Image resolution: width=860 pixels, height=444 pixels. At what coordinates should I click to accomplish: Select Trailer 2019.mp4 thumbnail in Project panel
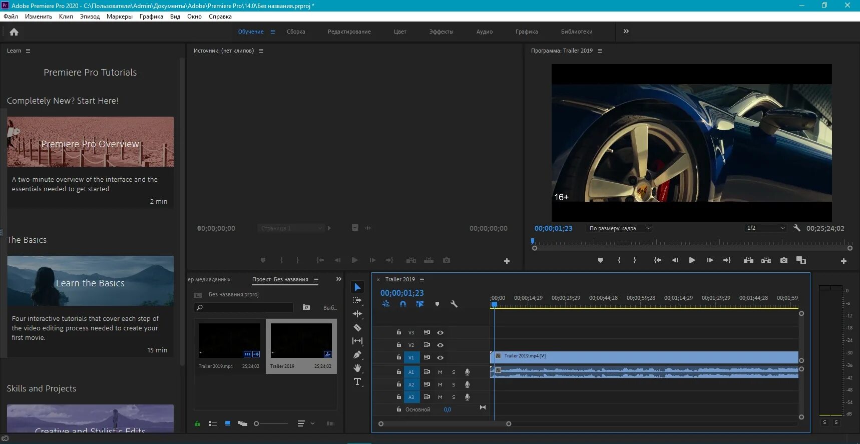229,341
